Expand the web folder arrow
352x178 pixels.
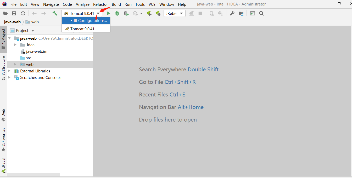coord(15,64)
